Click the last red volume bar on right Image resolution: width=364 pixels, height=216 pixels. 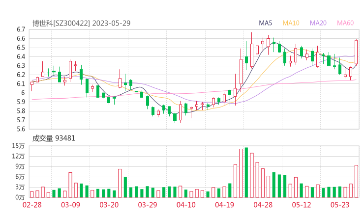point(356,181)
